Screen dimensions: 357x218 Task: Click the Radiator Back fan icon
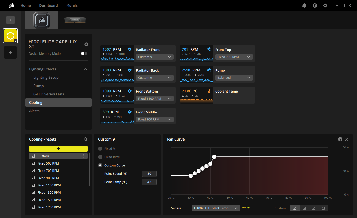130,70
